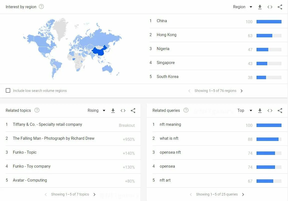Share the Interest by region chart
Screen dimensions: 288x201
click(280, 7)
